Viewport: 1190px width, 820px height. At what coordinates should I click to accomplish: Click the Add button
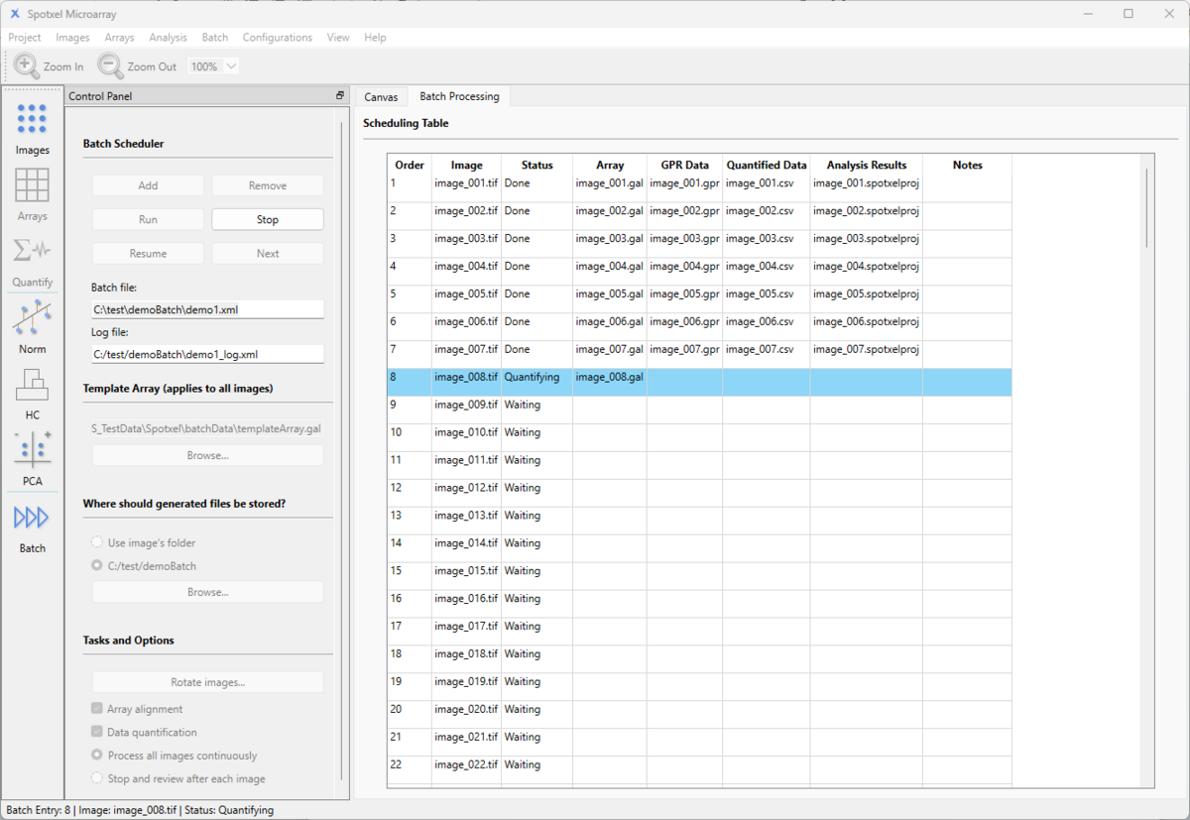coord(148,185)
